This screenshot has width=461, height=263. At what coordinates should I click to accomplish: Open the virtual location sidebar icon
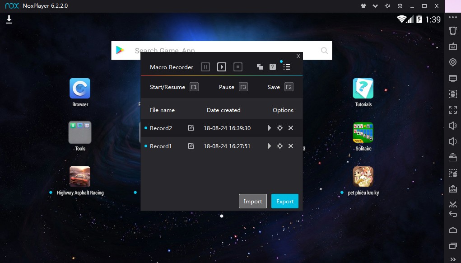(x=453, y=62)
